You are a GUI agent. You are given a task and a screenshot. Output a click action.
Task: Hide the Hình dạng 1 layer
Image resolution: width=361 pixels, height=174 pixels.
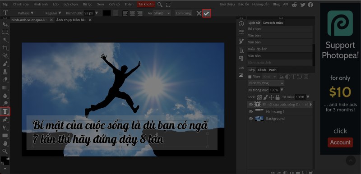coord(251,111)
